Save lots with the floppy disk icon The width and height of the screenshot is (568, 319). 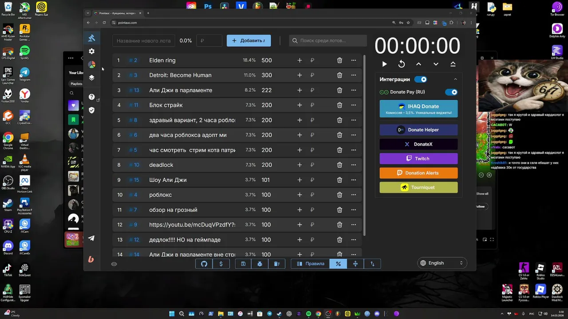coord(243,264)
